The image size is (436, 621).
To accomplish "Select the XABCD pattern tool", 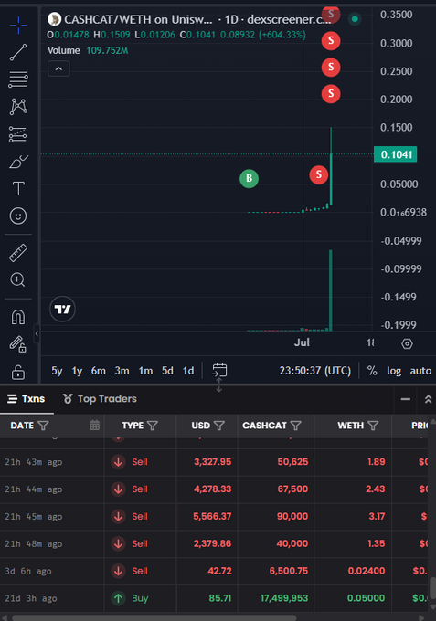I will coord(18,107).
